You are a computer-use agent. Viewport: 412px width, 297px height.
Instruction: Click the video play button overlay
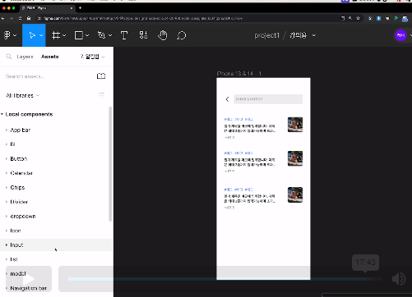[x=29, y=279]
